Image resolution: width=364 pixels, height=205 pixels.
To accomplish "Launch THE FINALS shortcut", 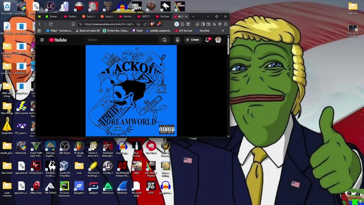I will 50,188.
